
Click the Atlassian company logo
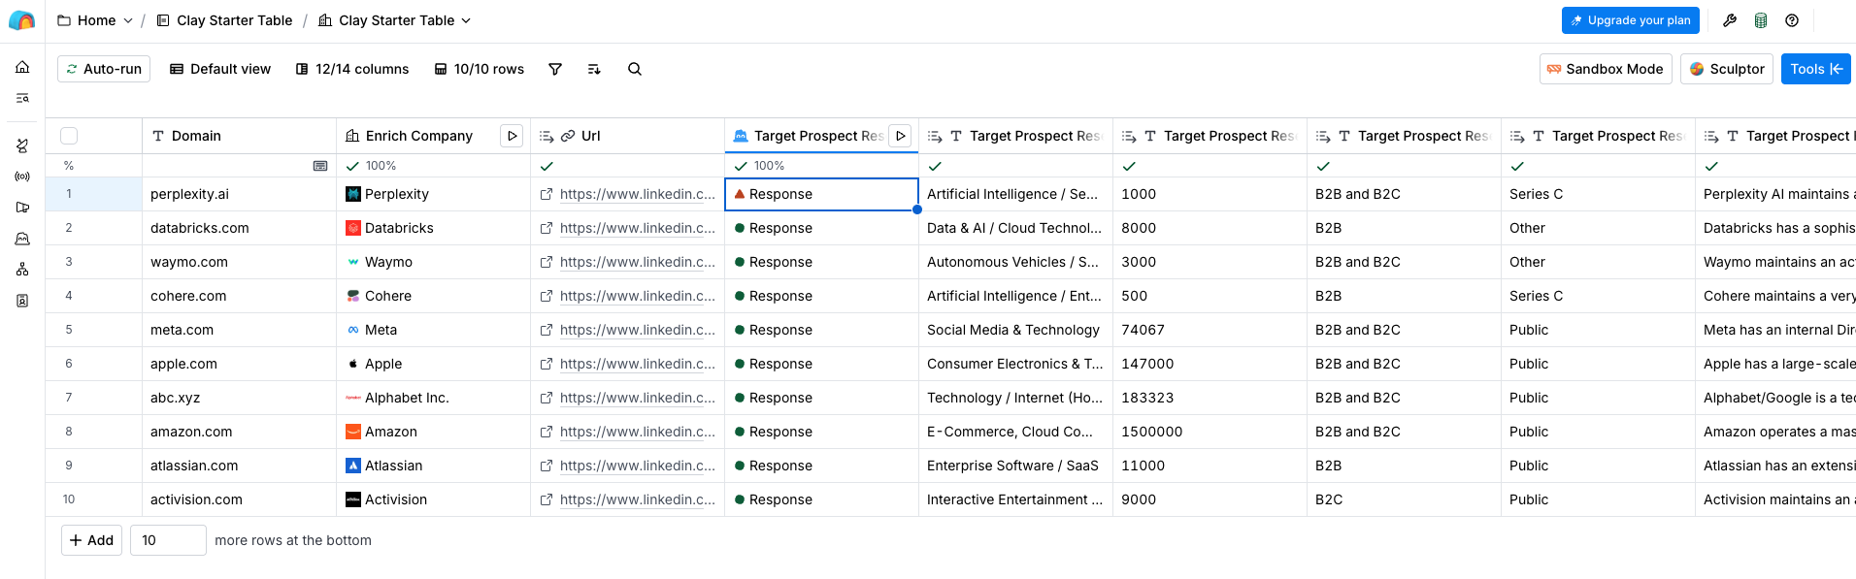pos(353,466)
